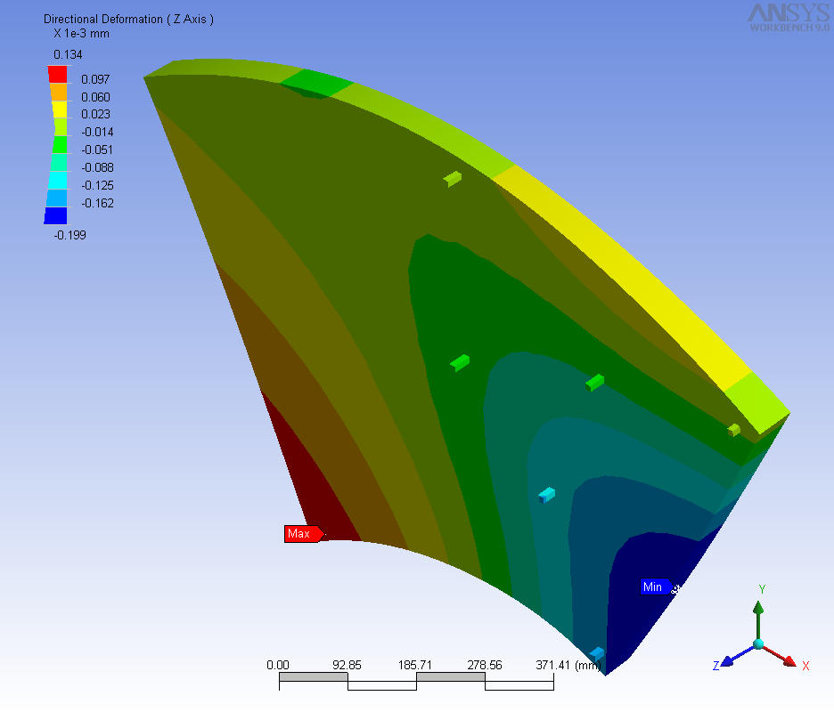The image size is (834, 712).
Task: Click the scale ruler value 92.85
Action: click(347, 665)
